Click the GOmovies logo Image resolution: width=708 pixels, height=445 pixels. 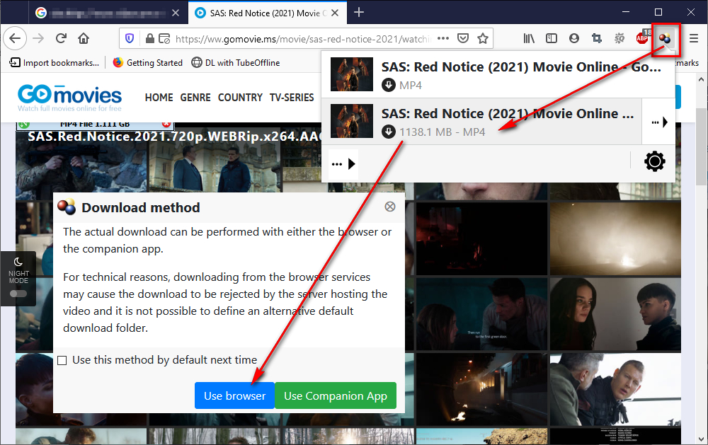[x=69, y=98]
